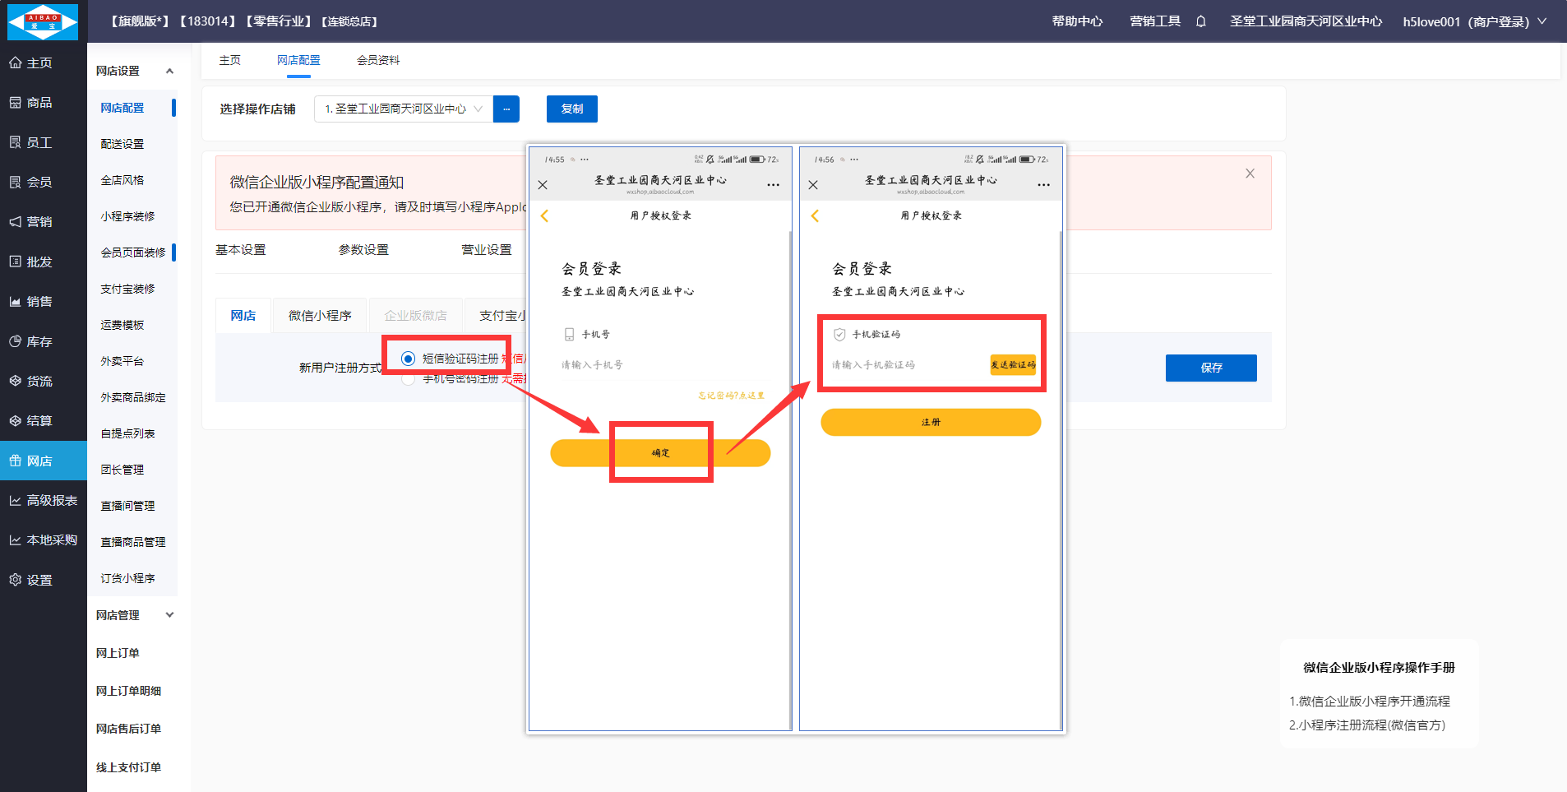Open the 设置 gear icon in sidebar
This screenshot has width=1567, height=792.
click(x=16, y=580)
